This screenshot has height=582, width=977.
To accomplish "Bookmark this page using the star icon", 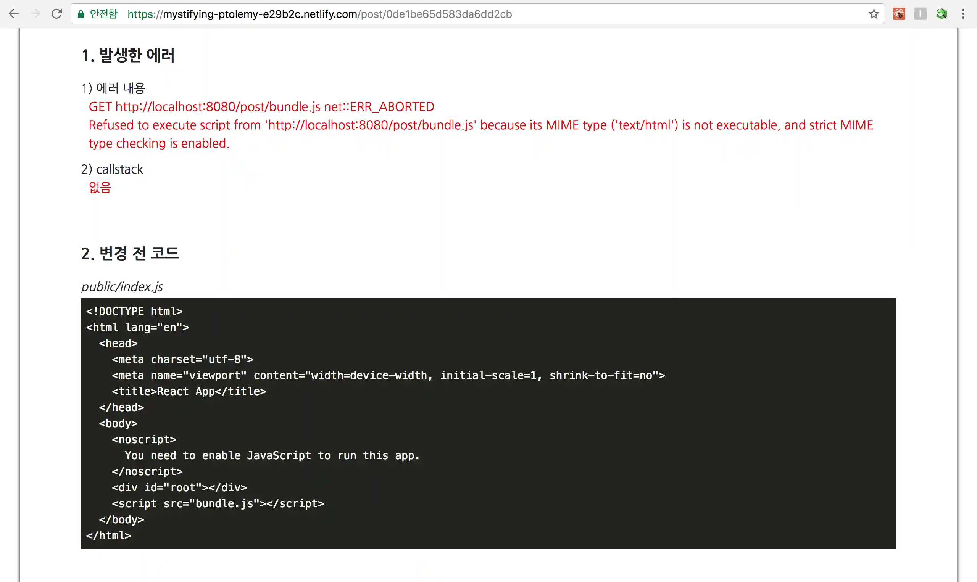I will 874,14.
